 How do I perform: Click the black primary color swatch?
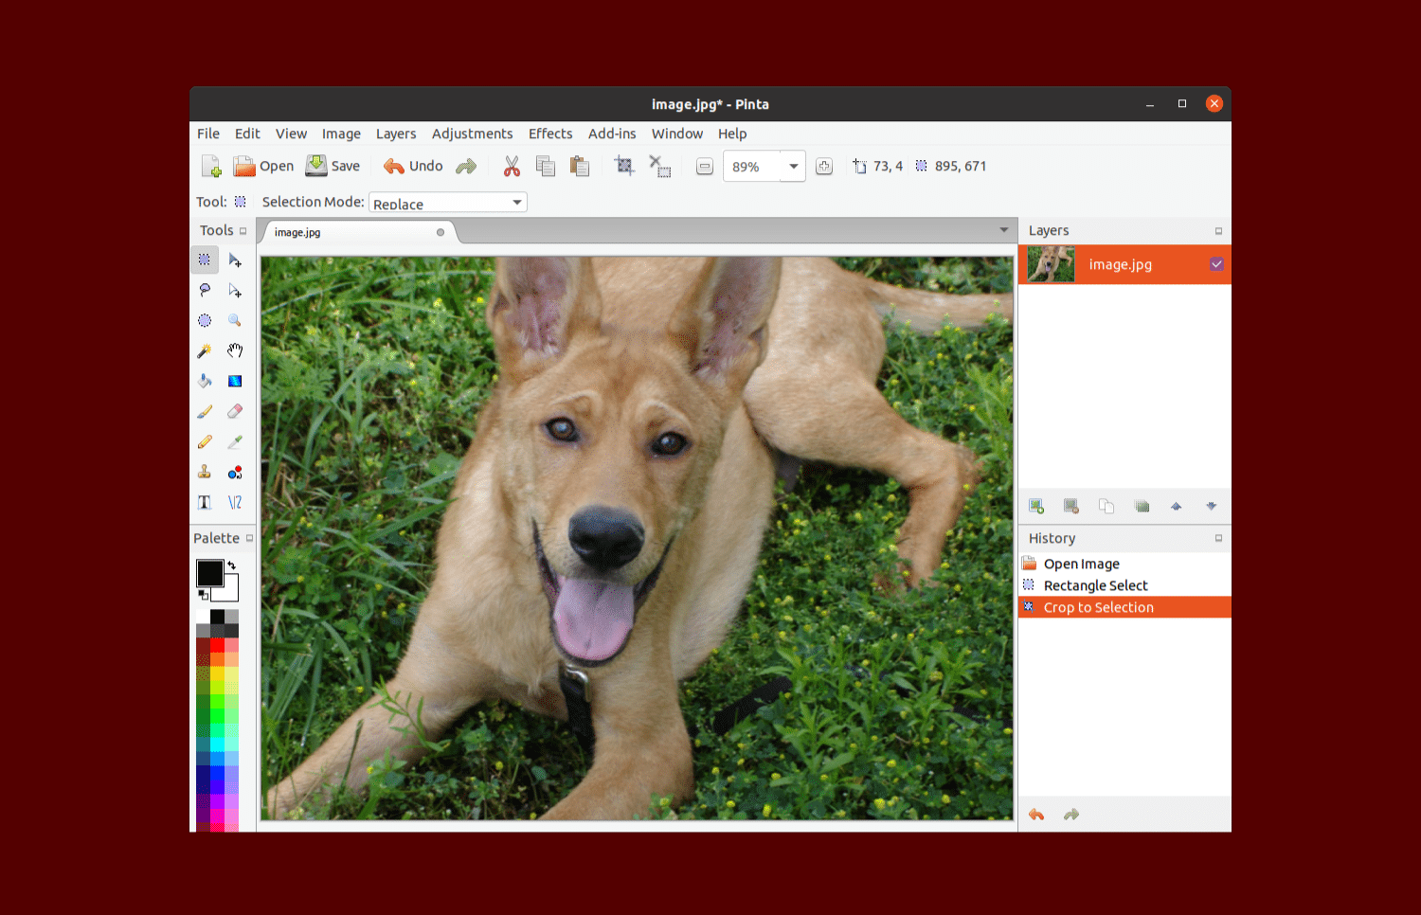[x=209, y=572]
